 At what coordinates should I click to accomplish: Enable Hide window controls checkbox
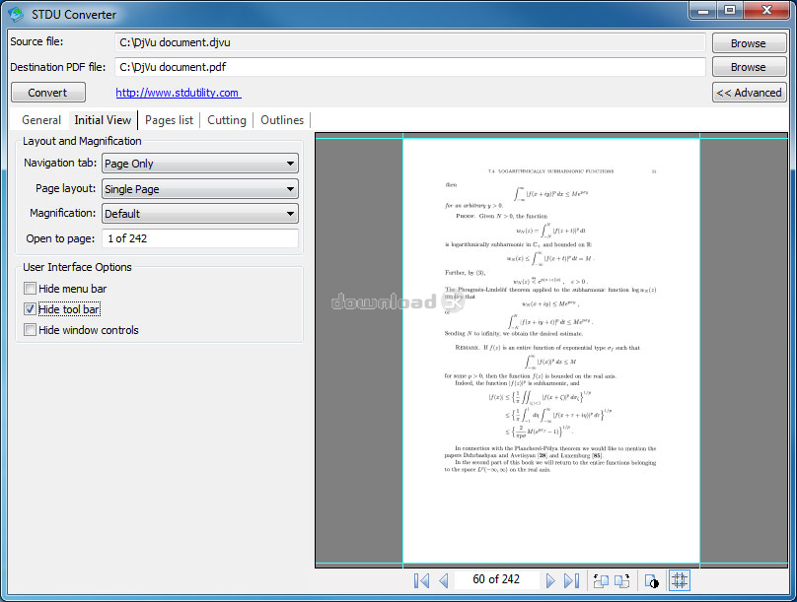click(x=30, y=330)
